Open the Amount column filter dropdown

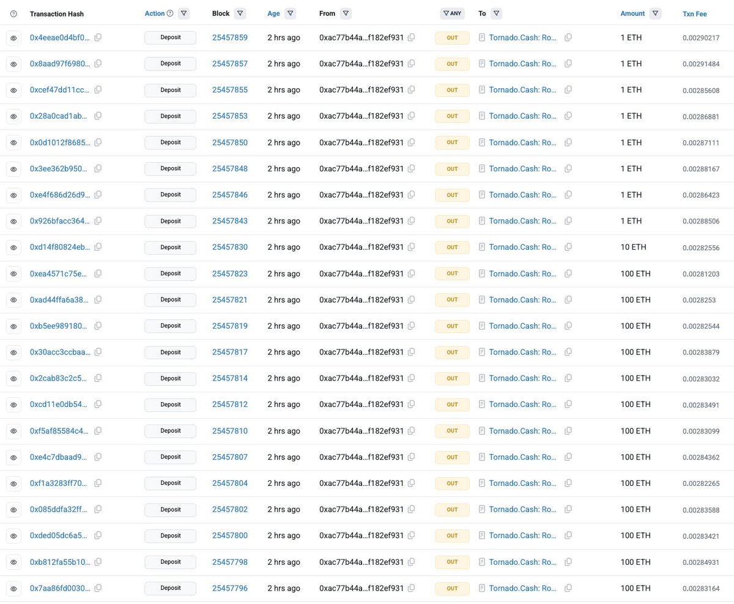coord(656,13)
